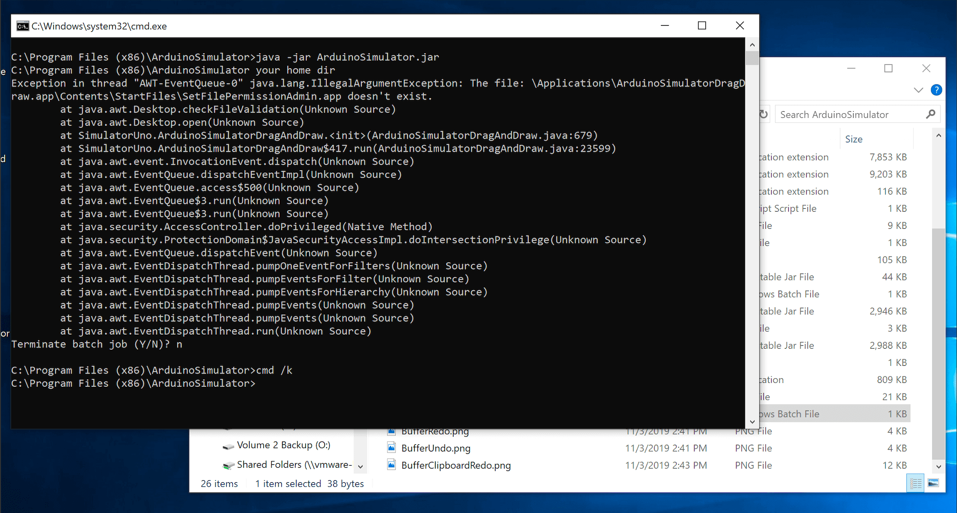Click the magnifier icon in Search ArduinoSimulator box

point(930,115)
